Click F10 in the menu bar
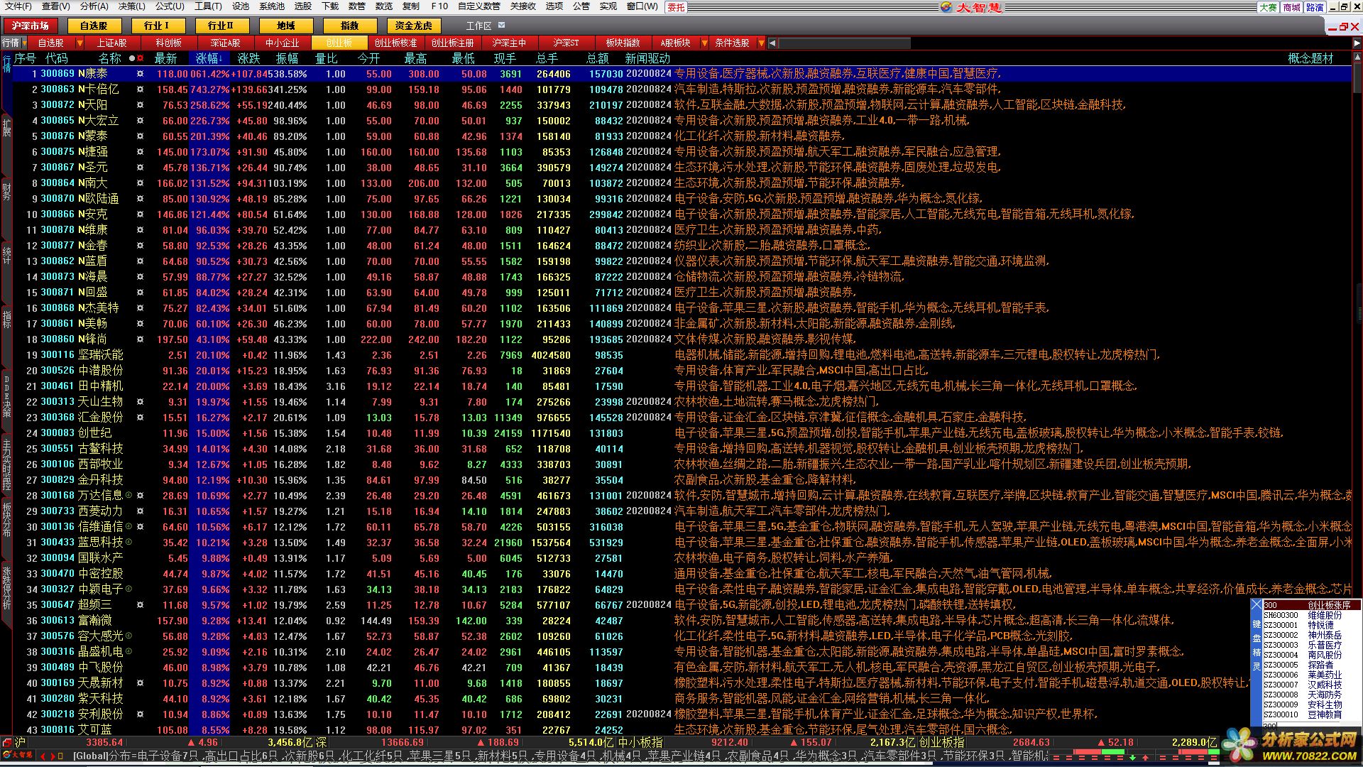 (439, 6)
